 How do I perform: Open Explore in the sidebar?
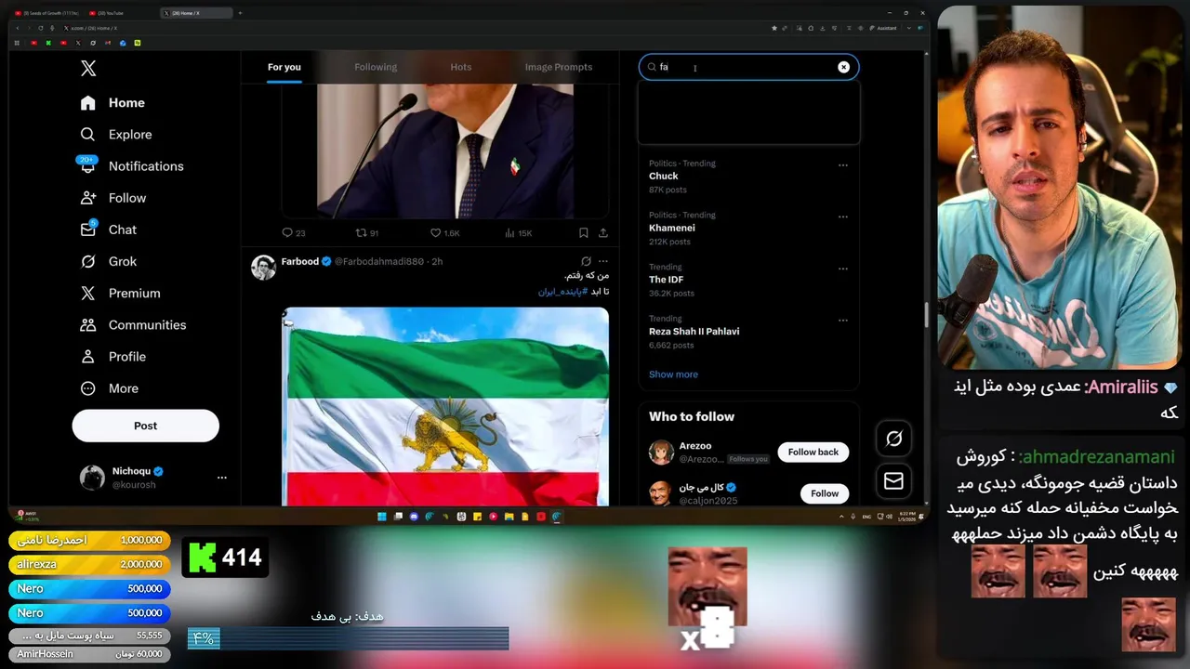click(x=116, y=135)
